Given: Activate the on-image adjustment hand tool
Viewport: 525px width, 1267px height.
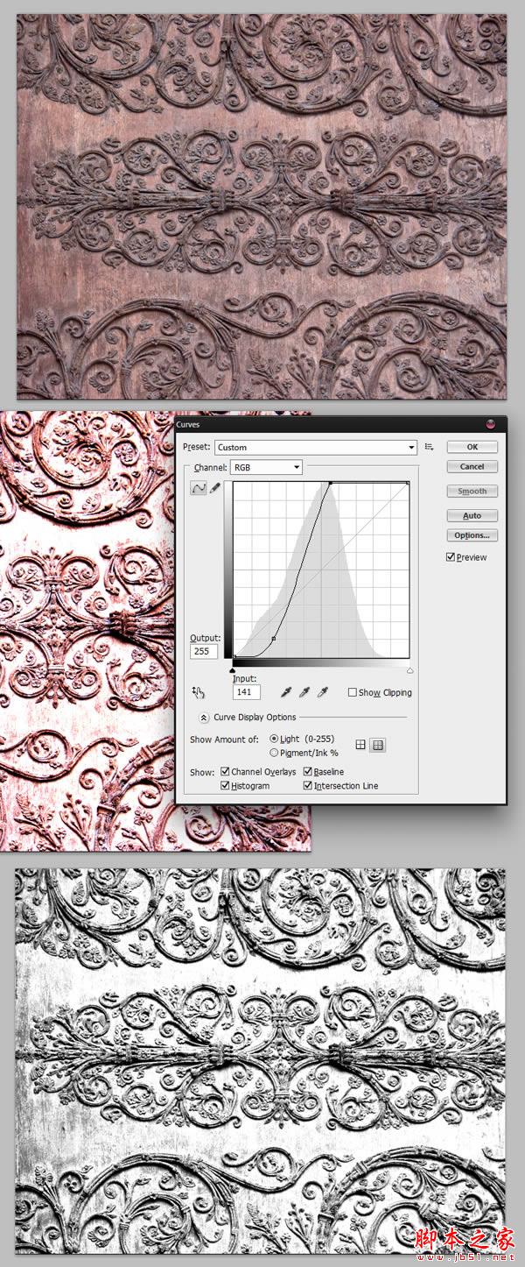Looking at the screenshot, I should [199, 693].
